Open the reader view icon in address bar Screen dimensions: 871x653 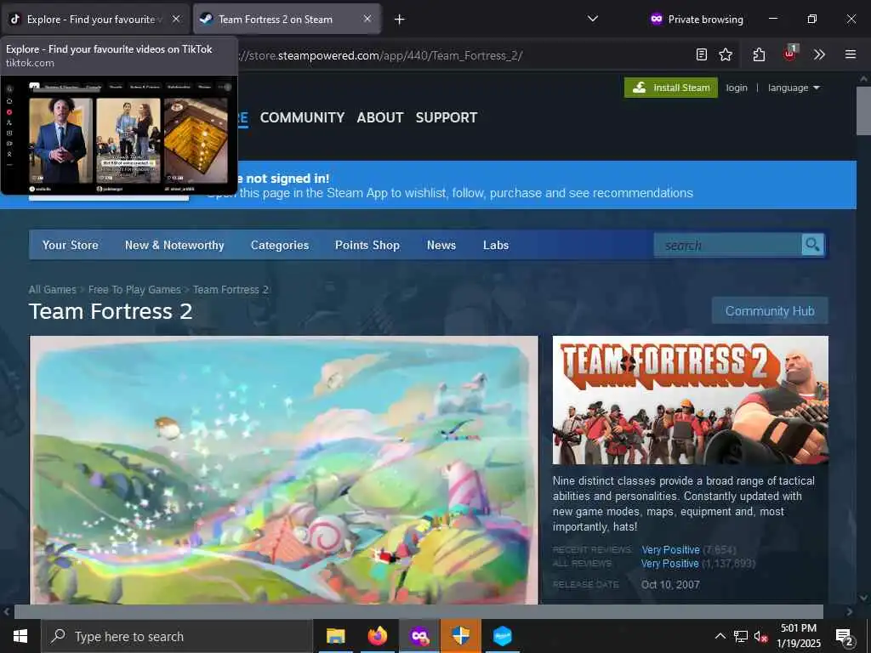pyautogui.click(x=702, y=54)
